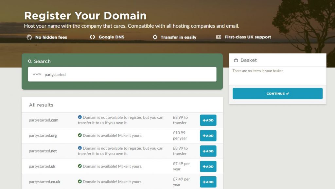The image size is (335, 189).
Task: Add partystarted.org to the basket
Action: 208,136
